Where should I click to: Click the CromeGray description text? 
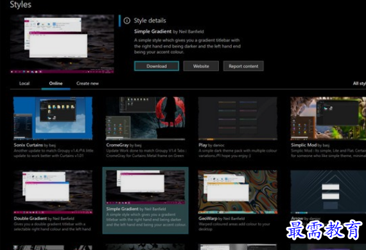(x=146, y=153)
